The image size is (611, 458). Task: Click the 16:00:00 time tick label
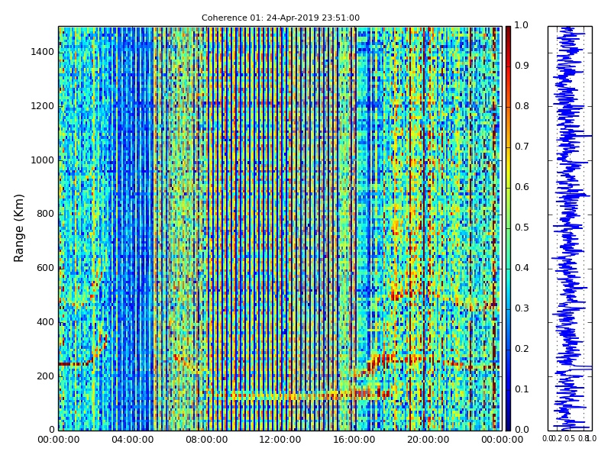[354, 440]
